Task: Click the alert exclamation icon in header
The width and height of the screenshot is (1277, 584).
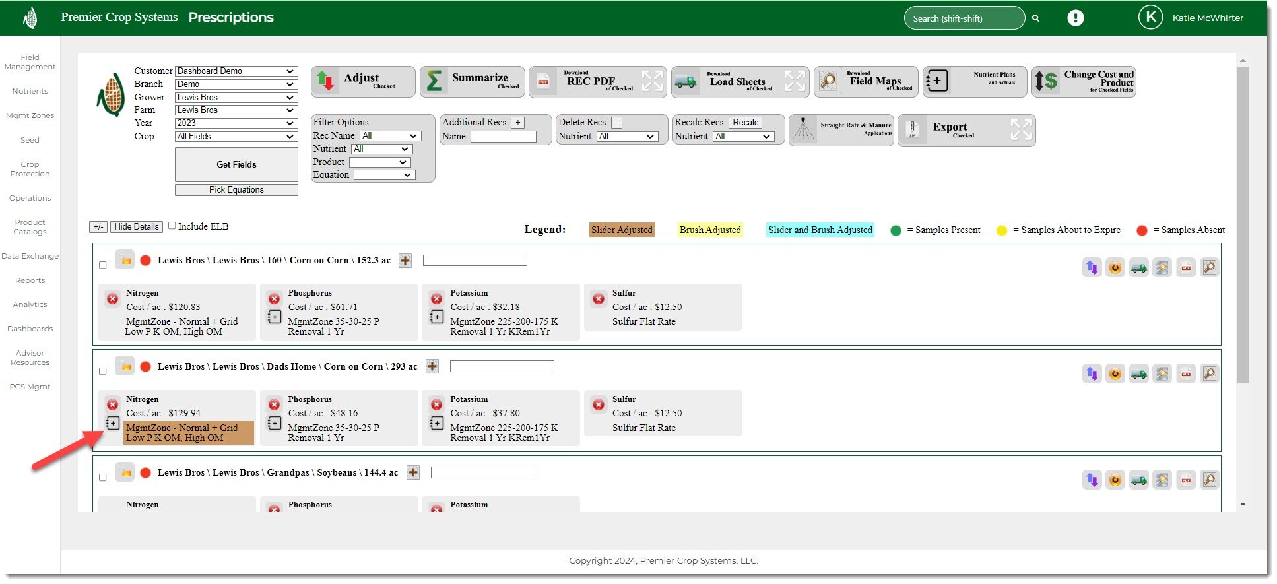Action: coord(1075,18)
